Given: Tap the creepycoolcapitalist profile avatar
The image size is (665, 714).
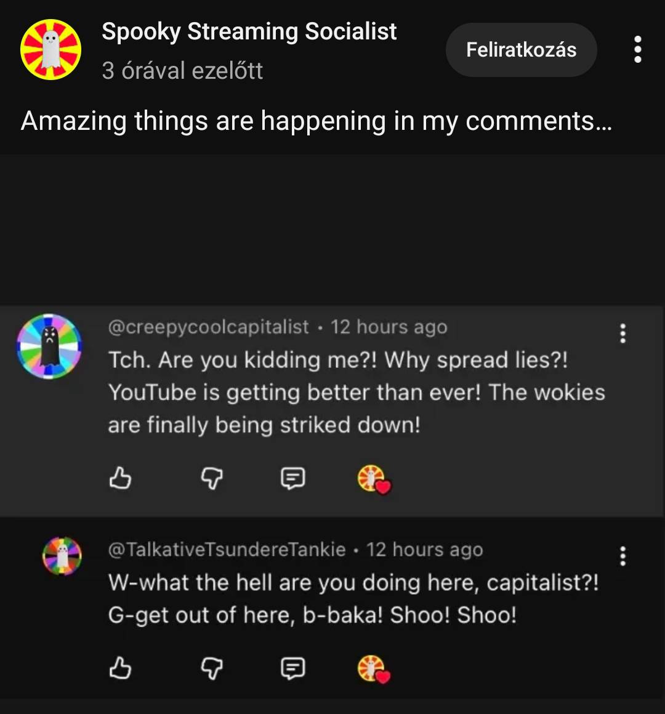Looking at the screenshot, I should [x=49, y=345].
